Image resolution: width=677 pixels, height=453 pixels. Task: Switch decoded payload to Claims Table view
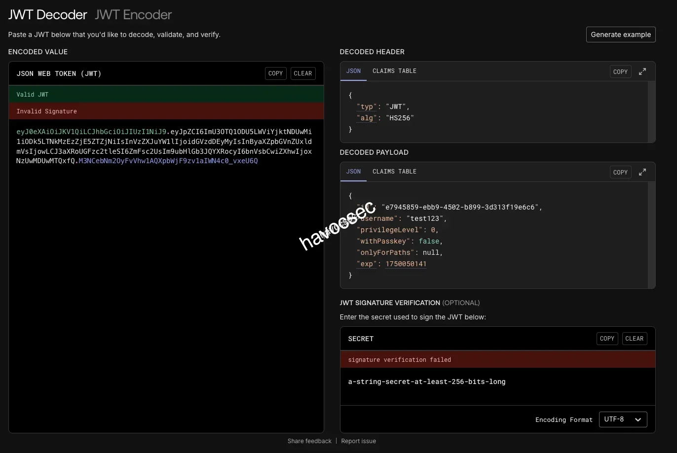coord(394,172)
